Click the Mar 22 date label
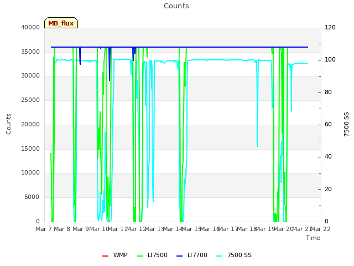Image resolution: width=354 pixels, height=266 pixels. pyautogui.click(x=321, y=229)
